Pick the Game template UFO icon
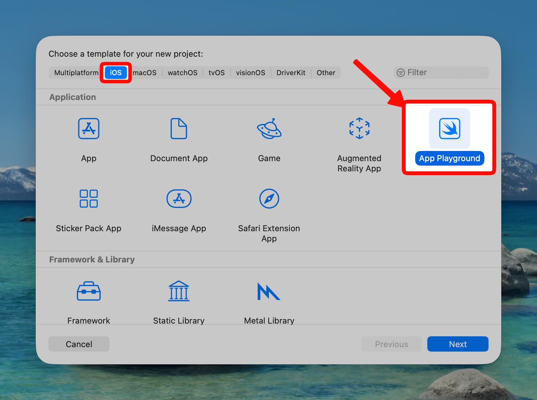Viewport: 537px width, 400px height. [x=269, y=129]
